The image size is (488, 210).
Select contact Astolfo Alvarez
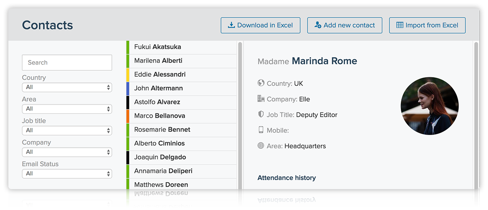(182, 102)
